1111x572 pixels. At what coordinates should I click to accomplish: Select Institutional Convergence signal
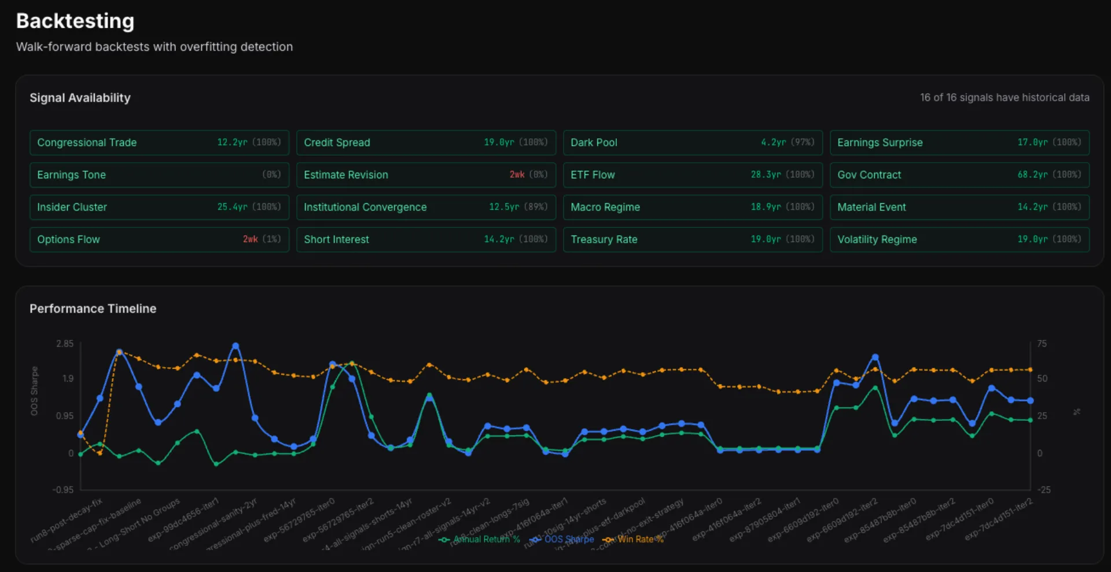click(426, 207)
